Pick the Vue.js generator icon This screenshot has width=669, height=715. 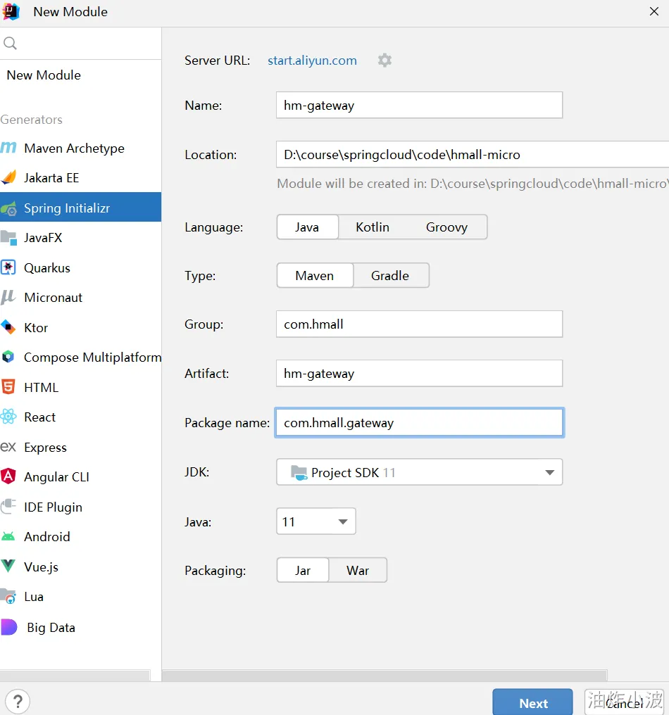tap(8, 567)
